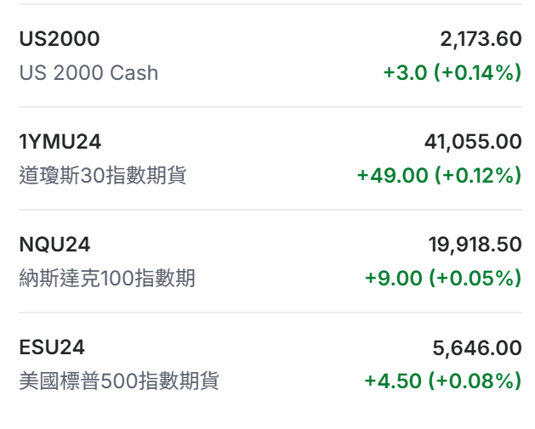The height and width of the screenshot is (429, 535).
Task: Tap the +0.12% percentage change
Action: click(478, 176)
